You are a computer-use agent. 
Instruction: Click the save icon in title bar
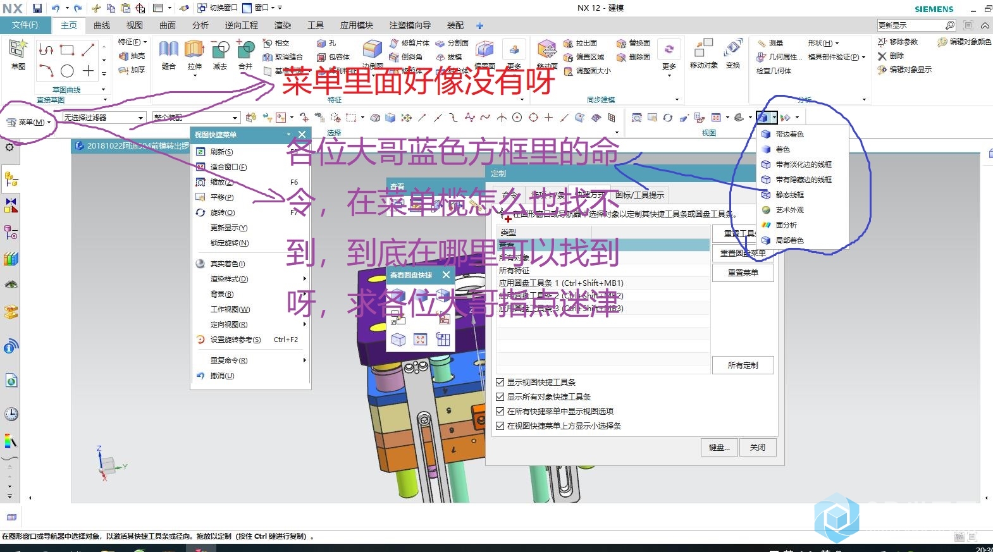pyautogui.click(x=37, y=8)
